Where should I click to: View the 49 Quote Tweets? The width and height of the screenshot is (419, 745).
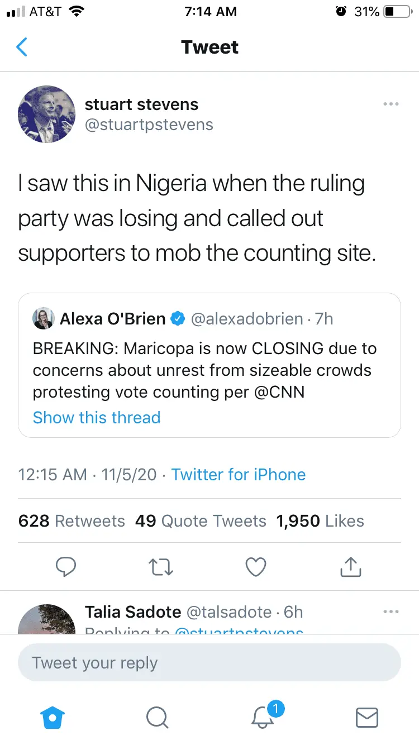pyautogui.click(x=201, y=521)
